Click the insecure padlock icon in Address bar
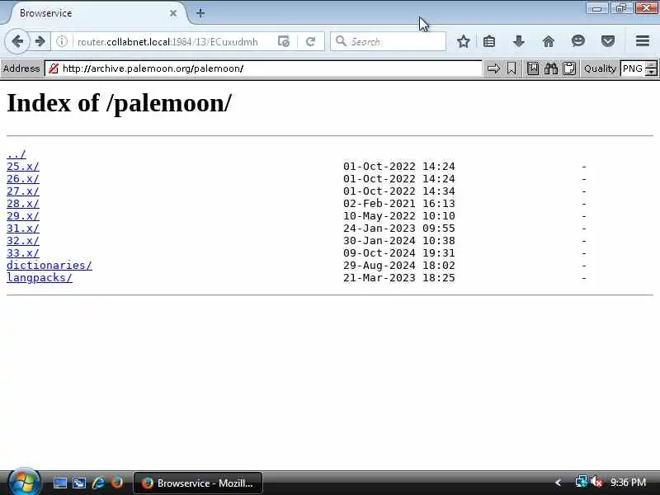660x495 pixels. click(x=54, y=68)
